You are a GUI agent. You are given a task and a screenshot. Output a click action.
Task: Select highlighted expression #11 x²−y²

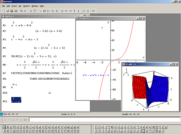[x=16, y=100]
